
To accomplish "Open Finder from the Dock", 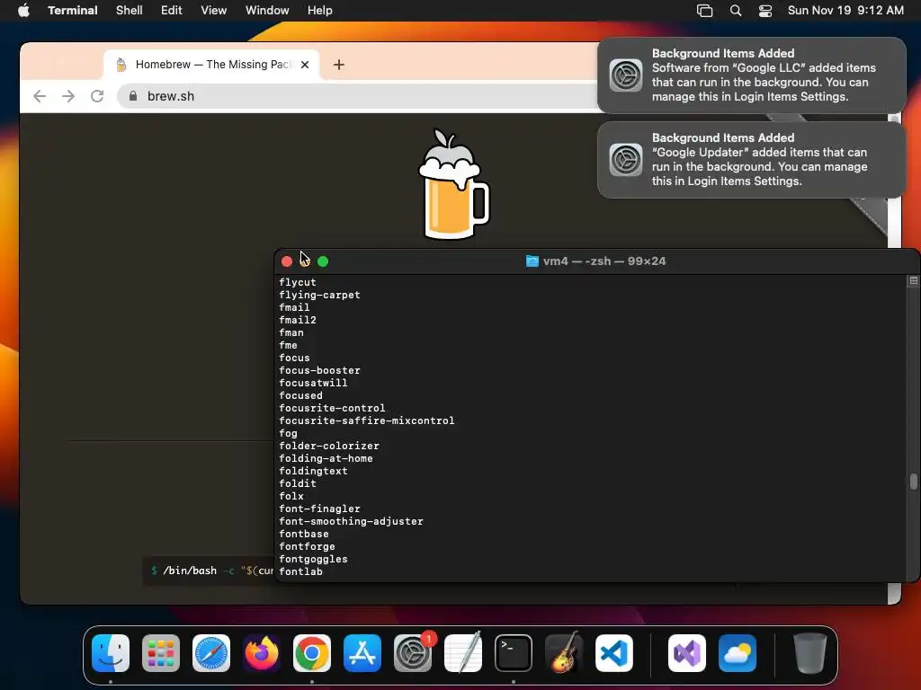I will pyautogui.click(x=111, y=653).
